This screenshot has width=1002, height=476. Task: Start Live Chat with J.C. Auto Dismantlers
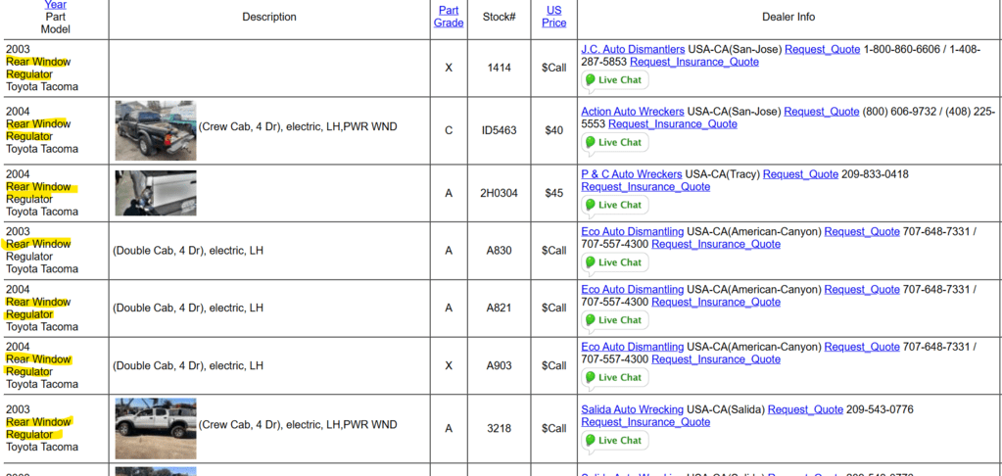pos(615,80)
